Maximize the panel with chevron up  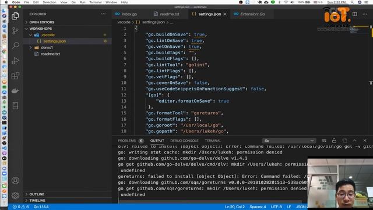click(355, 141)
